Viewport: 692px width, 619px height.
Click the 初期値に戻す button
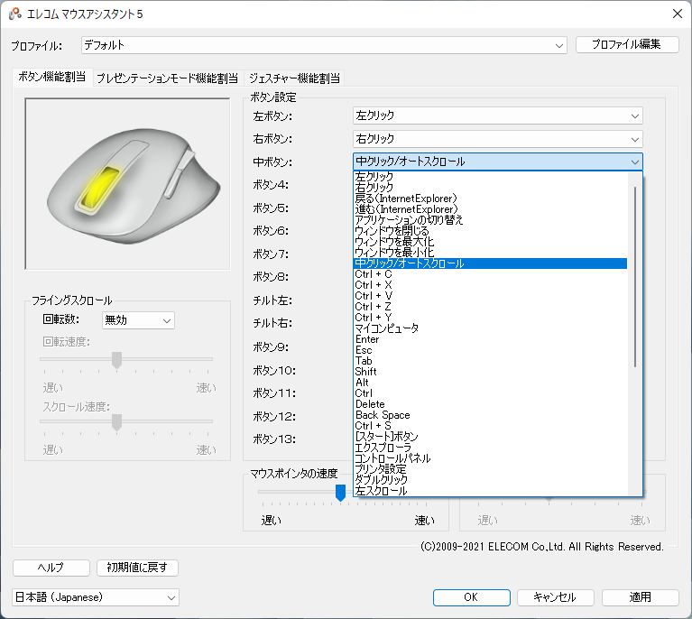pyautogui.click(x=137, y=568)
